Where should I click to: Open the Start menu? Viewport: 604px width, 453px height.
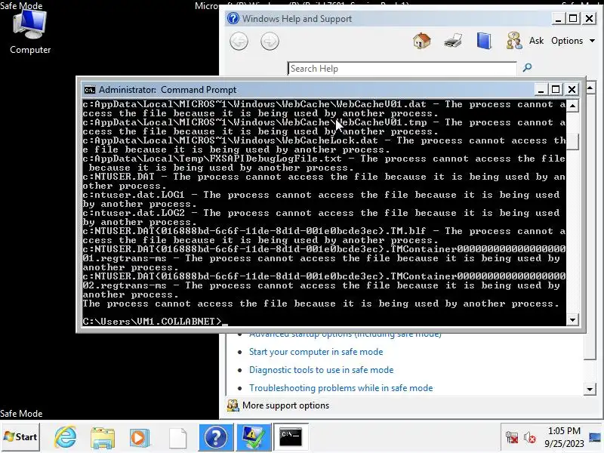click(x=20, y=437)
